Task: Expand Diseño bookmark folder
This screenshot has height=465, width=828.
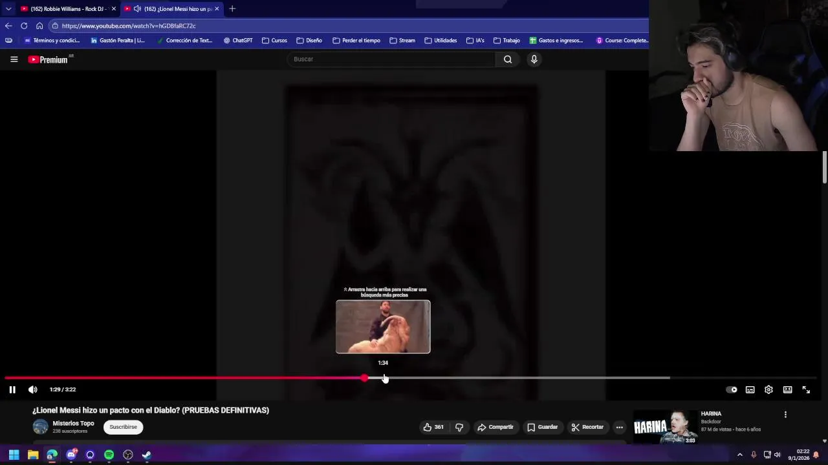Action: coord(309,40)
